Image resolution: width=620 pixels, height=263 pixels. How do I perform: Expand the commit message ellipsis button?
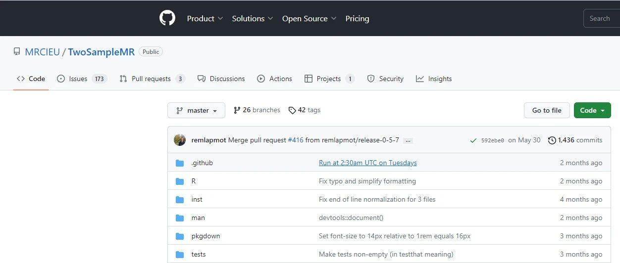408,140
